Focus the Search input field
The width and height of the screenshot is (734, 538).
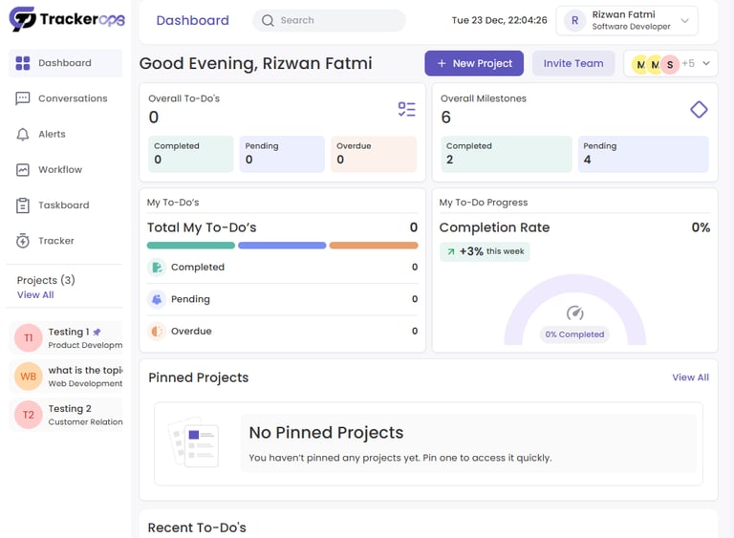(x=335, y=20)
